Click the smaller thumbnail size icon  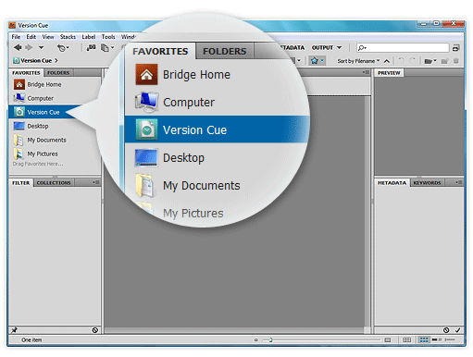[255, 340]
